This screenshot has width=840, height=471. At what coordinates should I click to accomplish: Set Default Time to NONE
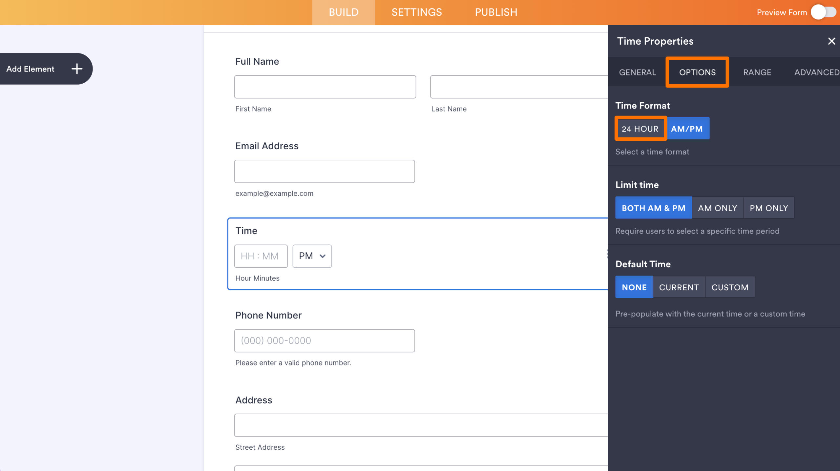coord(634,287)
